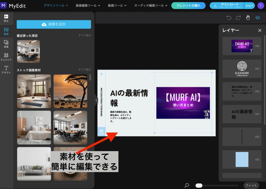The width and height of the screenshot is (266, 189).
Task: Click the vertical WWW.REALLYGREATSITE.COM text on canvas
Action: pyautogui.click(x=102, y=102)
